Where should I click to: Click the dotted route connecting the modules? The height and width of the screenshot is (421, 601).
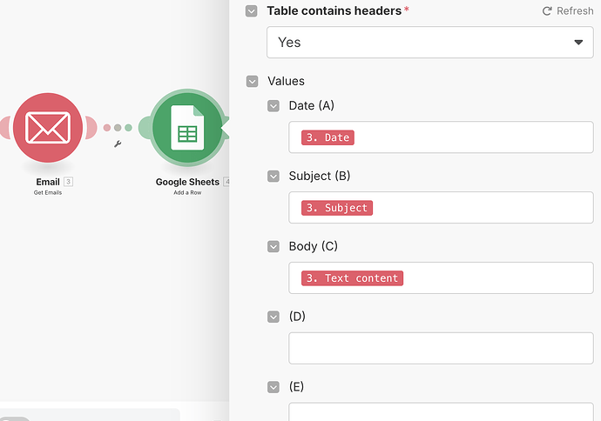[x=118, y=128]
